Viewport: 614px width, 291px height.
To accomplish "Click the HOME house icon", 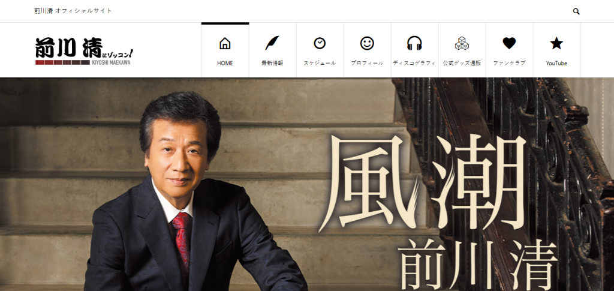I will [x=225, y=43].
